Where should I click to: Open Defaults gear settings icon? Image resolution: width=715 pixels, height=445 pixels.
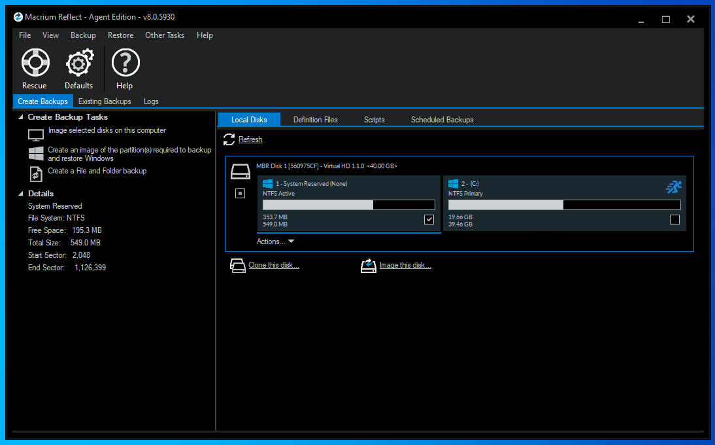[x=78, y=63]
